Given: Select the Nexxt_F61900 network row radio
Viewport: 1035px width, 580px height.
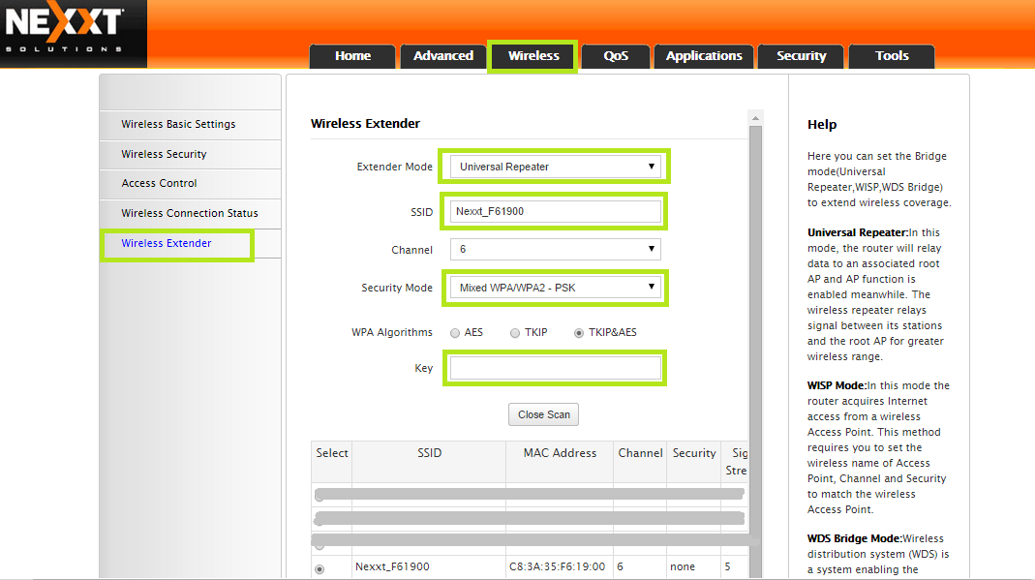Looking at the screenshot, I should [320, 568].
